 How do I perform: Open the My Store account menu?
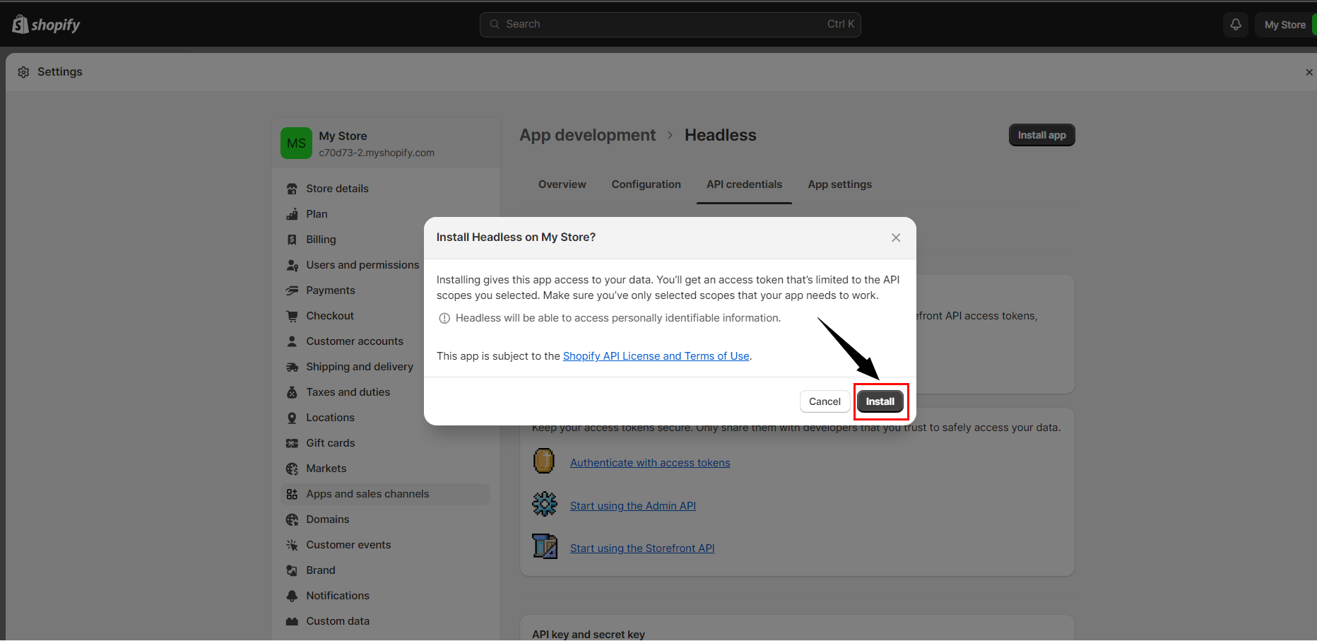point(1284,25)
